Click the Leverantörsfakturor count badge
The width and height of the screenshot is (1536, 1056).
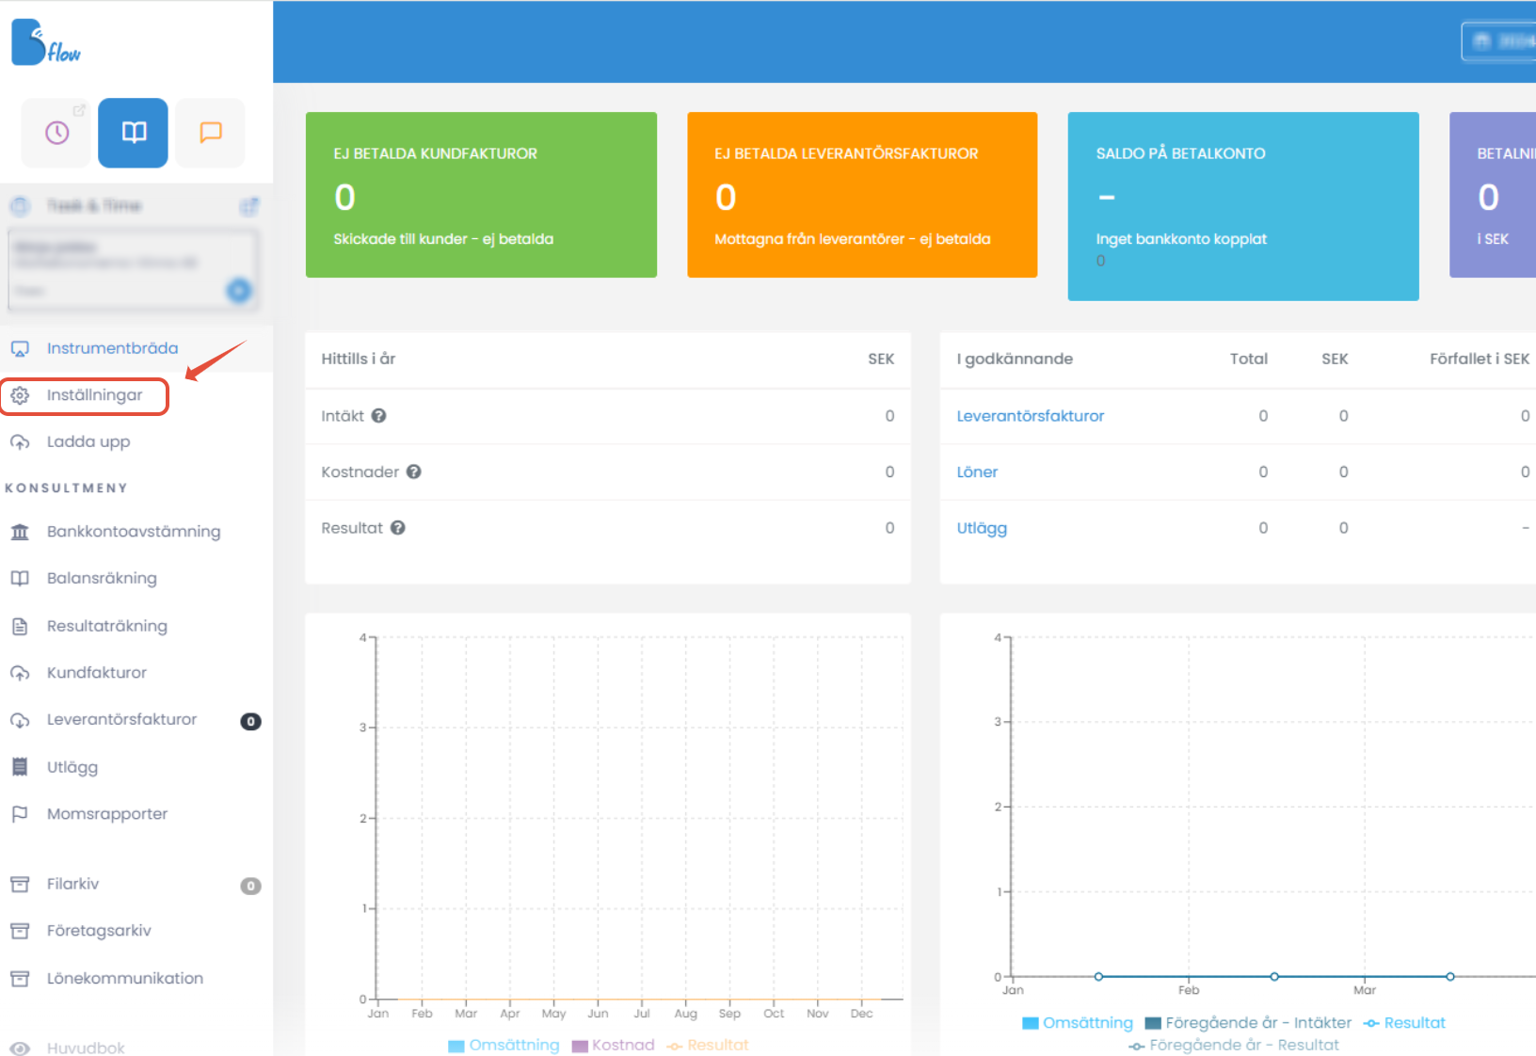click(250, 722)
